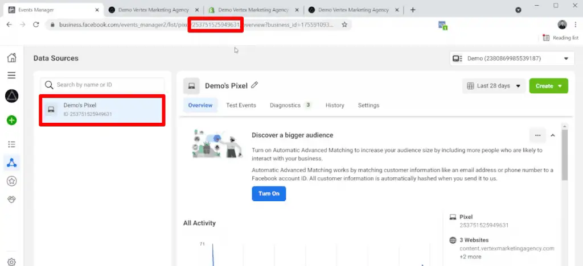Click the three-dot options on Discover card
Viewport: 583px width, 266px height.
point(537,135)
